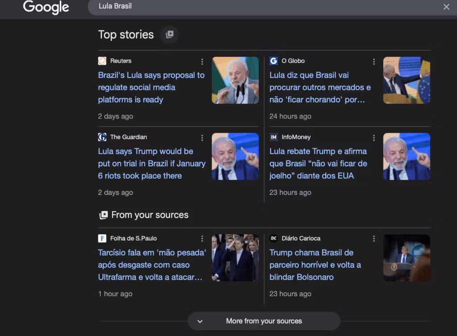Open three-dot menu for The Guardian story
Screen dimensions: 457x336
202,138
